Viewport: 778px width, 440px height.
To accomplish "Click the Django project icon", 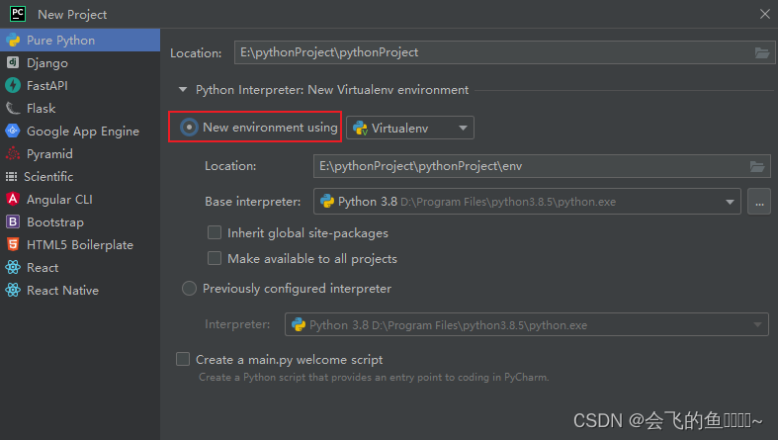I will pyautogui.click(x=13, y=62).
